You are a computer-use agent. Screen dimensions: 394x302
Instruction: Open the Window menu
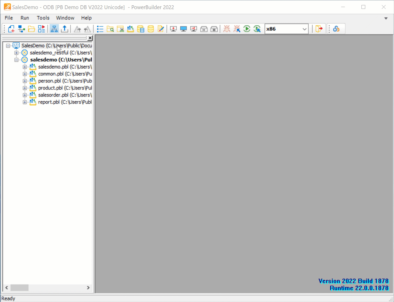(x=65, y=18)
